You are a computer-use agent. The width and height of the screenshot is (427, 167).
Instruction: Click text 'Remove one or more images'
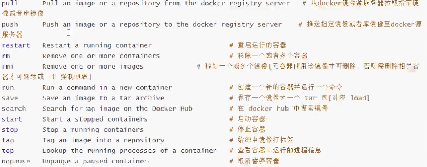(x=93, y=67)
